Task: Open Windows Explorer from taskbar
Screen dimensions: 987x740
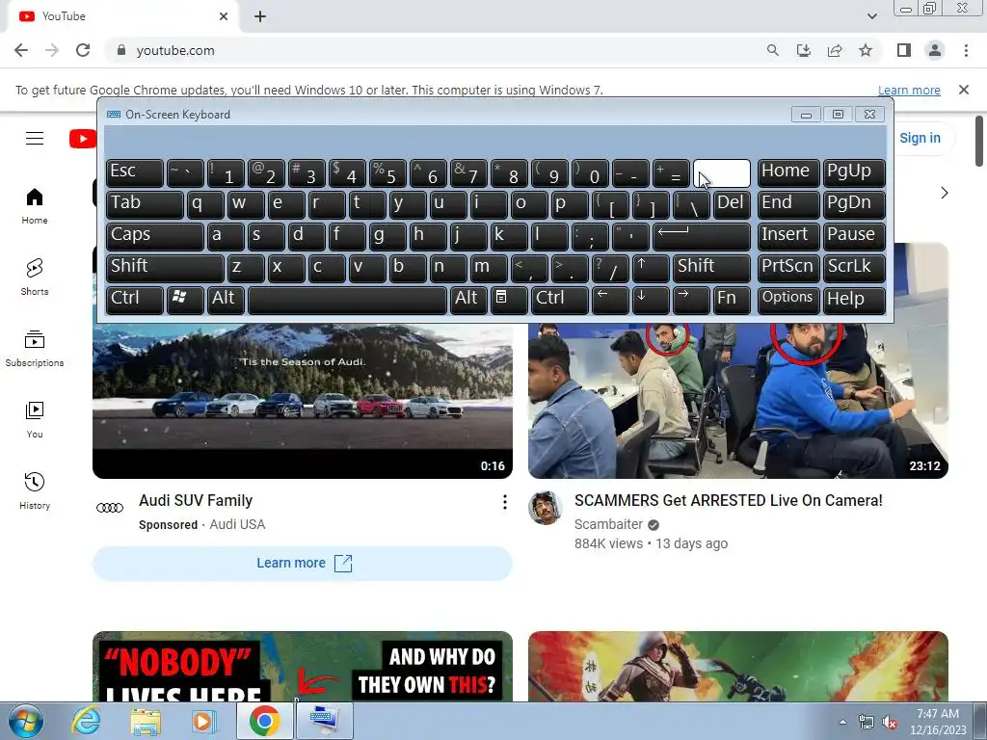Action: point(146,722)
